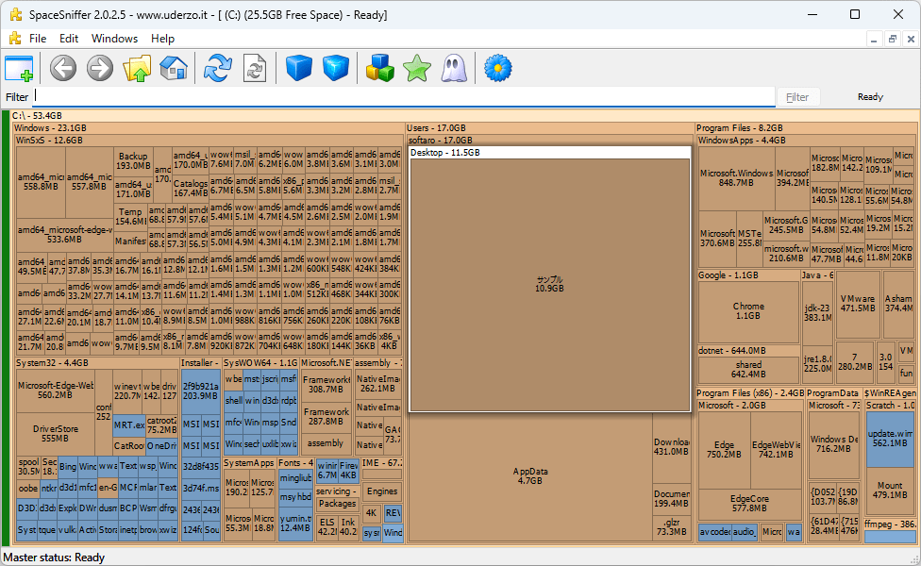This screenshot has height=566, width=921.
Task: Select the Chrome 1.1GB block under Google
Action: 748,311
